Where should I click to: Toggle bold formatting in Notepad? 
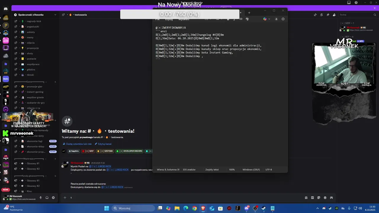point(228,19)
